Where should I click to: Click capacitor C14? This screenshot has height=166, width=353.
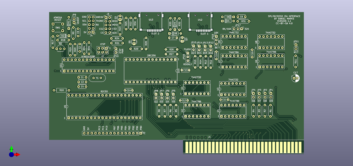(x=129, y=90)
